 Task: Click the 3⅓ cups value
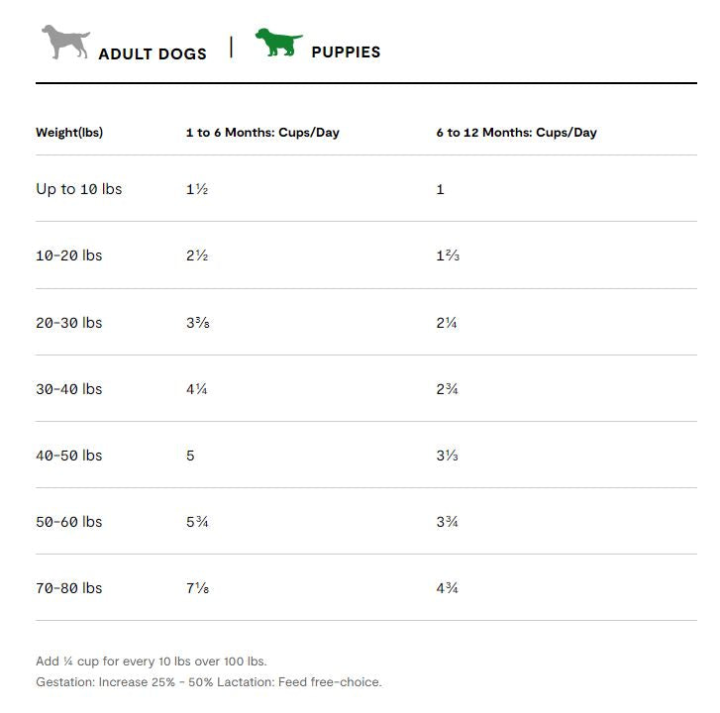(x=448, y=456)
